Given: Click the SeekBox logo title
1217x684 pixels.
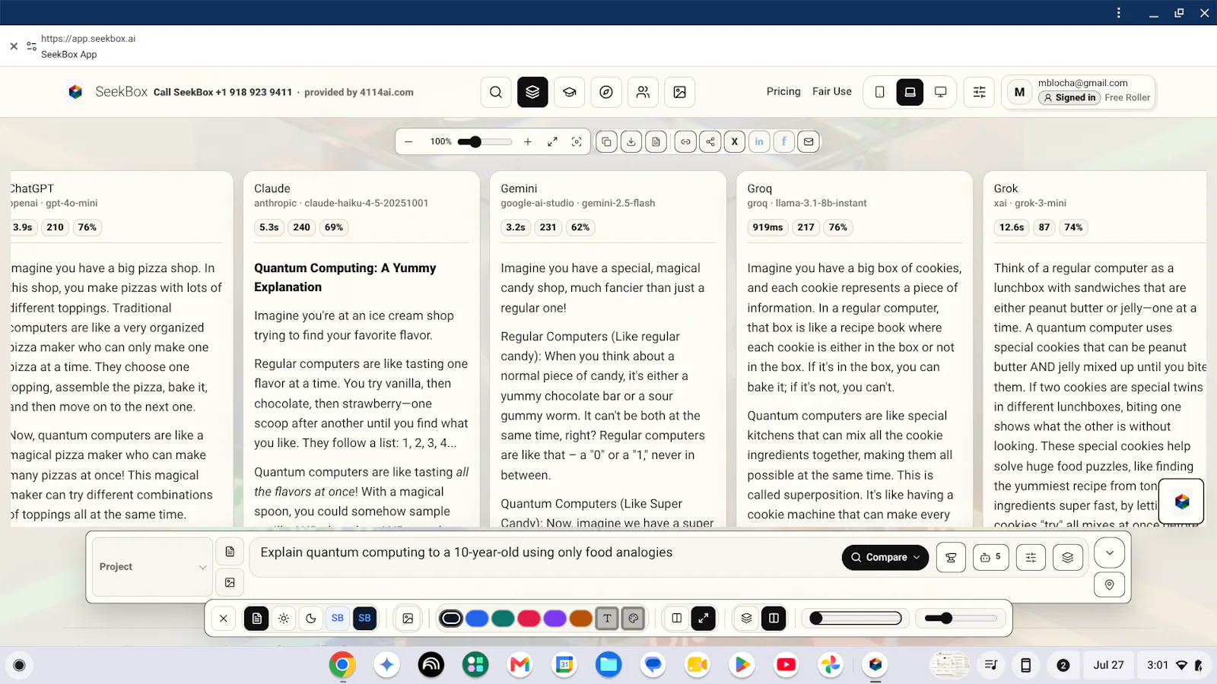Looking at the screenshot, I should 121,91.
